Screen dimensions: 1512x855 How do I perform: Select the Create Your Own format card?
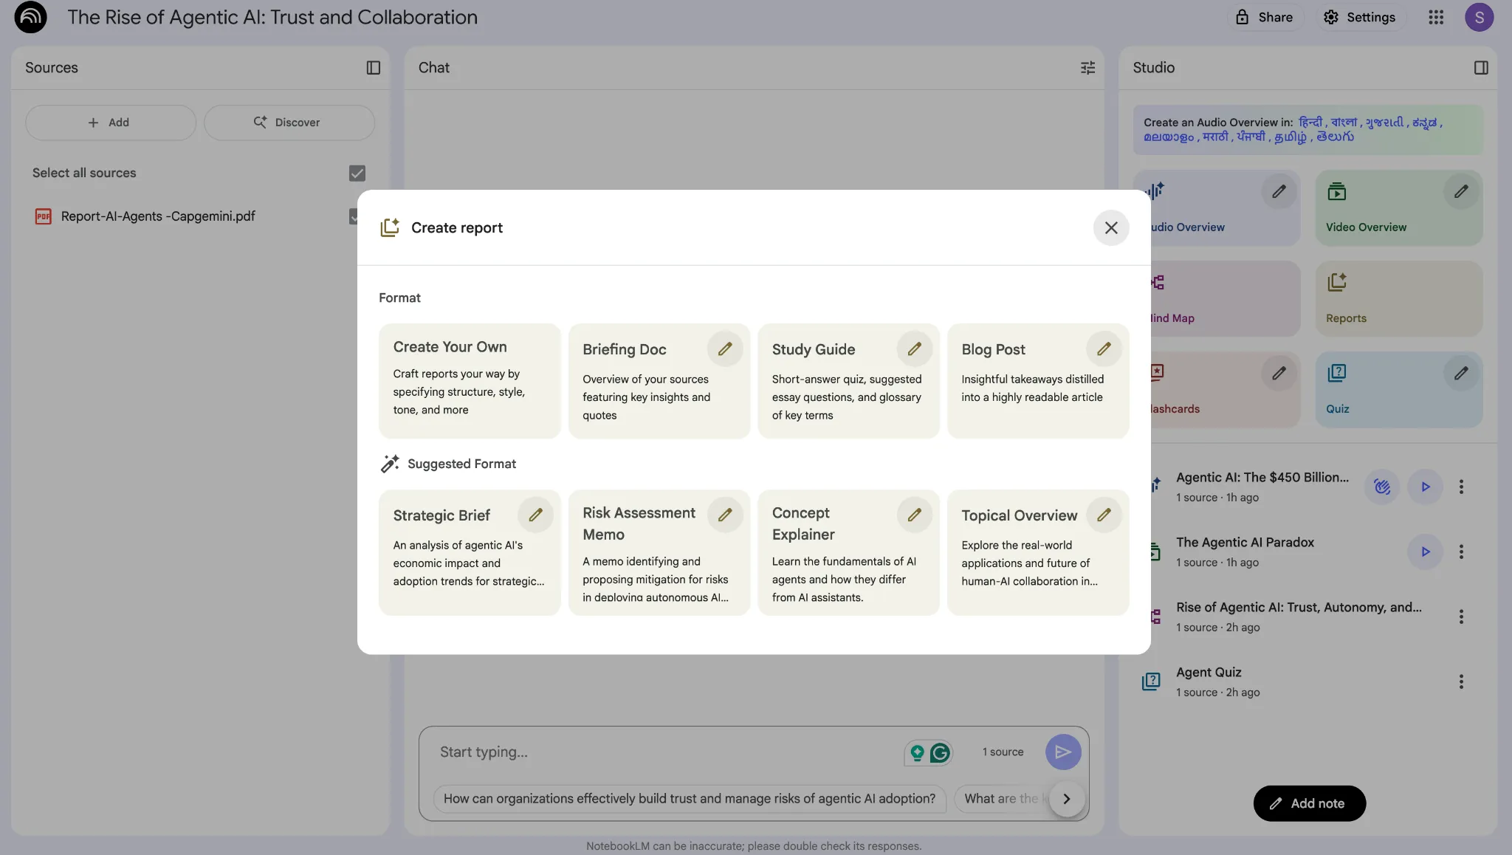pyautogui.click(x=470, y=380)
